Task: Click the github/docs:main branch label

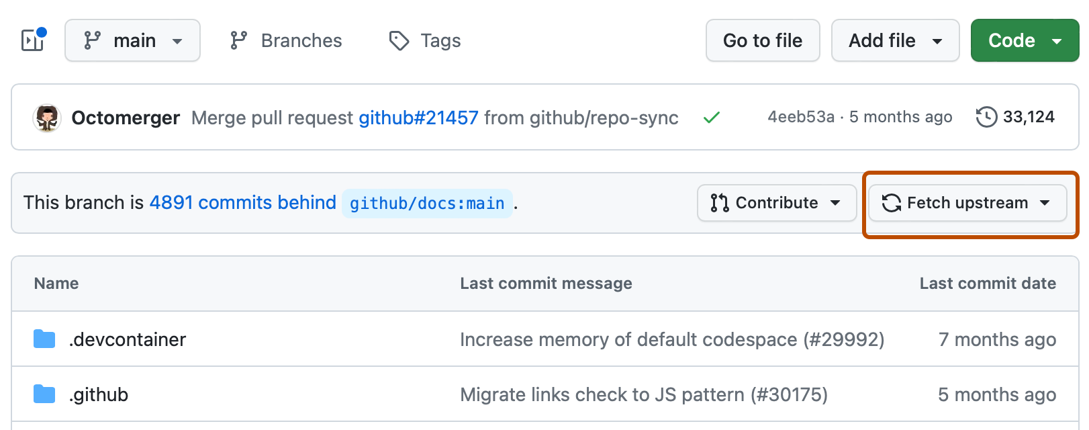Action: (427, 203)
